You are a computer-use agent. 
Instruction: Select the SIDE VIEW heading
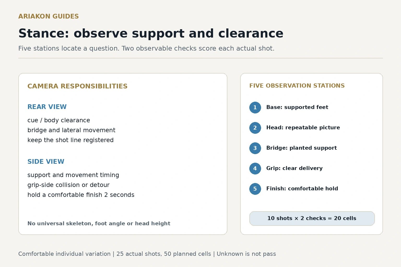tap(46, 162)
